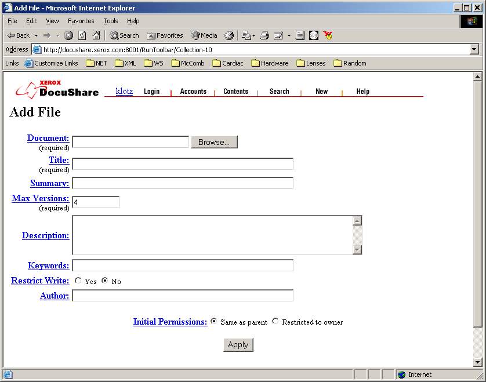
Task: Click the Forward navigation arrow
Action: pyautogui.click(x=47, y=35)
